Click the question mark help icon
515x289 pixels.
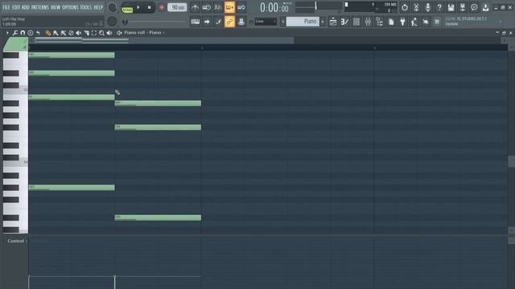(x=439, y=7)
